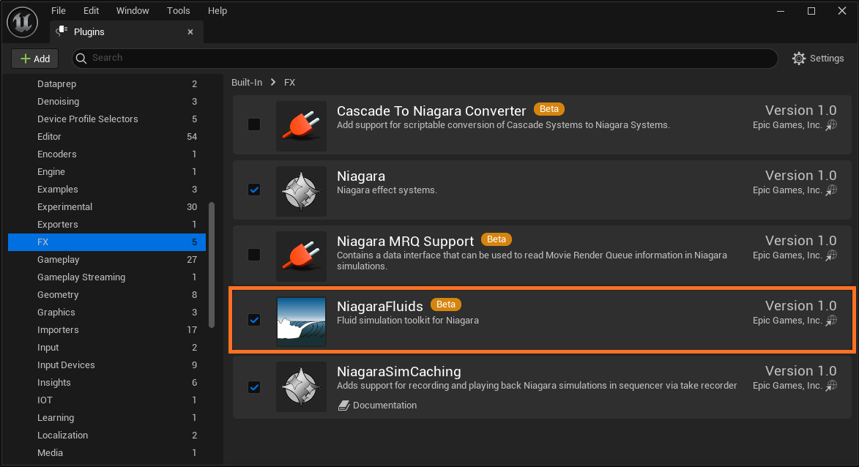This screenshot has height=467, width=859.
Task: Click the plug icon on the Plugins tab
Action: pyautogui.click(x=60, y=31)
